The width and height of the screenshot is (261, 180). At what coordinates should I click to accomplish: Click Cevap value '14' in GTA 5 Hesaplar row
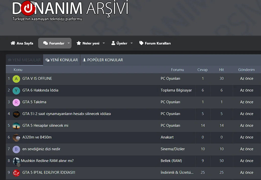click(x=203, y=125)
